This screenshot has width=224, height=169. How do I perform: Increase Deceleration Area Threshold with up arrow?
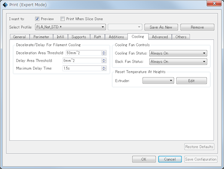(x=104, y=52)
